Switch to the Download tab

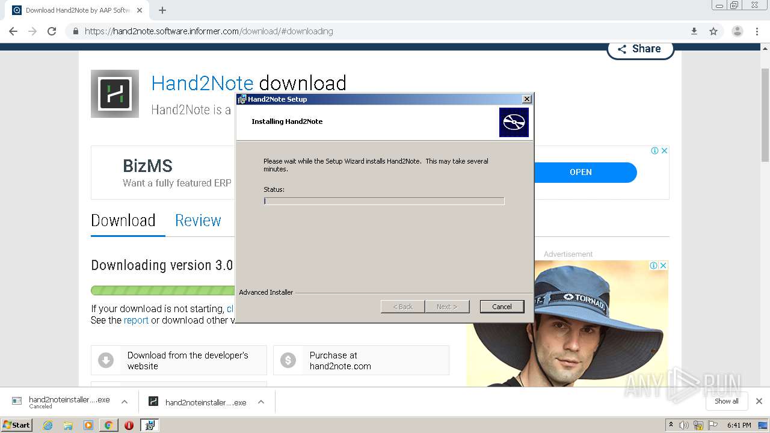(x=123, y=221)
